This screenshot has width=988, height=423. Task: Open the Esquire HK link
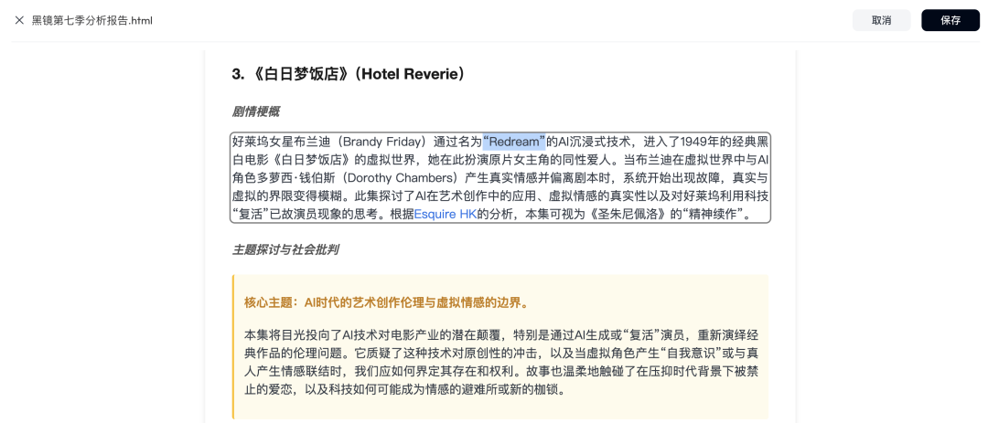point(446,214)
